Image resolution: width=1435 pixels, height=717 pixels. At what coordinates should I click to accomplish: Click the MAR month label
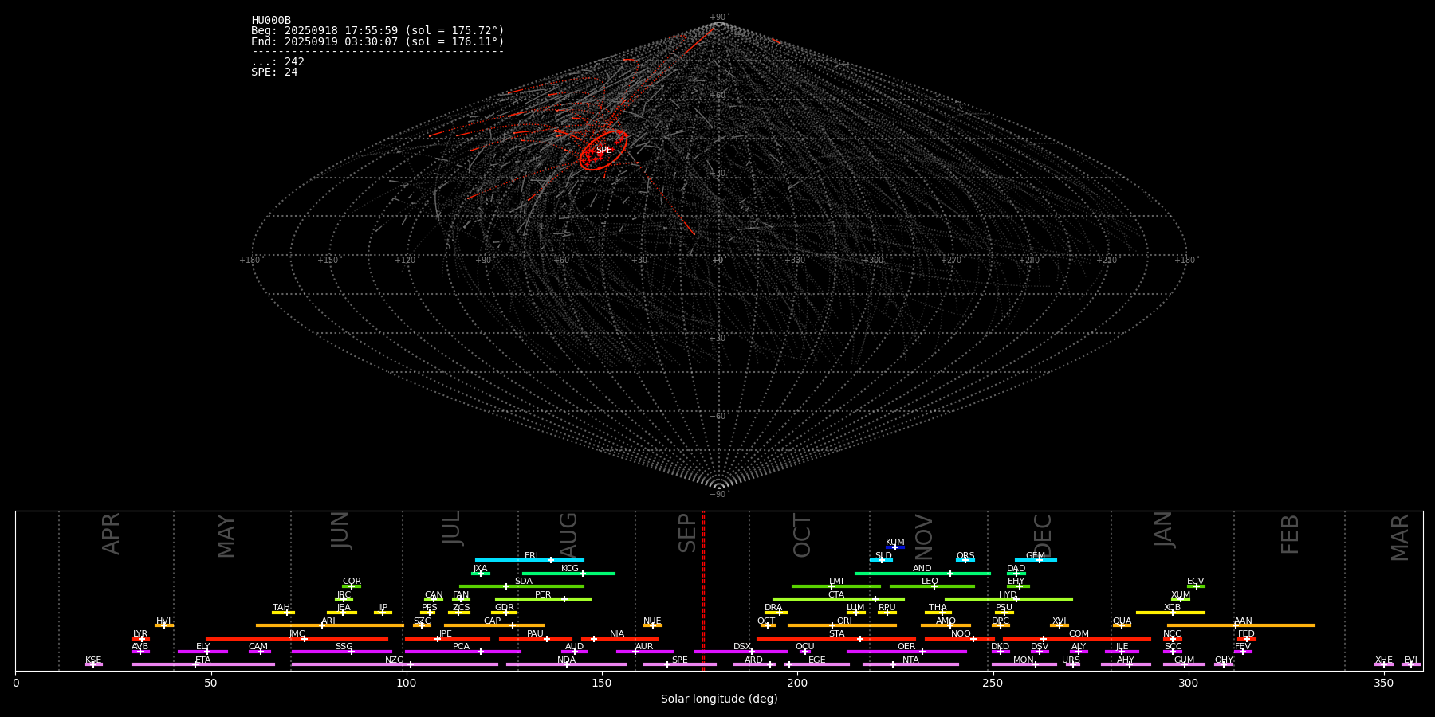click(1400, 538)
